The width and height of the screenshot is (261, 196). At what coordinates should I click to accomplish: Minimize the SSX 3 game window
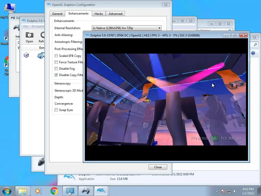click(227, 35)
